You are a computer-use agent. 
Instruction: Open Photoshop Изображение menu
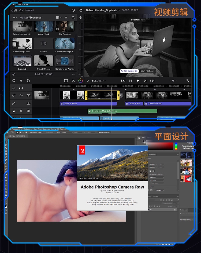pos(28,129)
